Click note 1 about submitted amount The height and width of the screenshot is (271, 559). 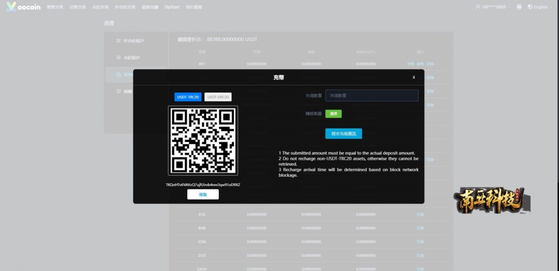[x=347, y=153]
